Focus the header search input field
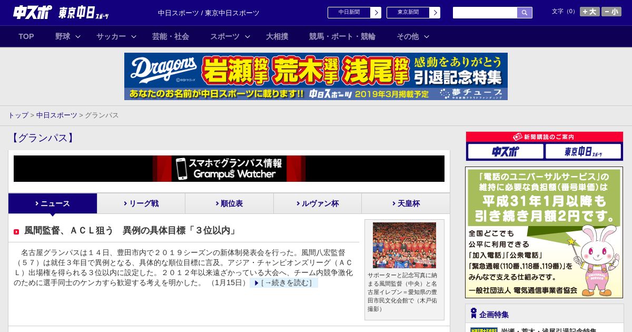This screenshot has height=332, width=632. (485, 13)
